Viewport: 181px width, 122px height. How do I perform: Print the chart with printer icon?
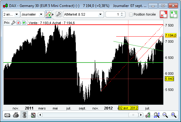[16, 115]
